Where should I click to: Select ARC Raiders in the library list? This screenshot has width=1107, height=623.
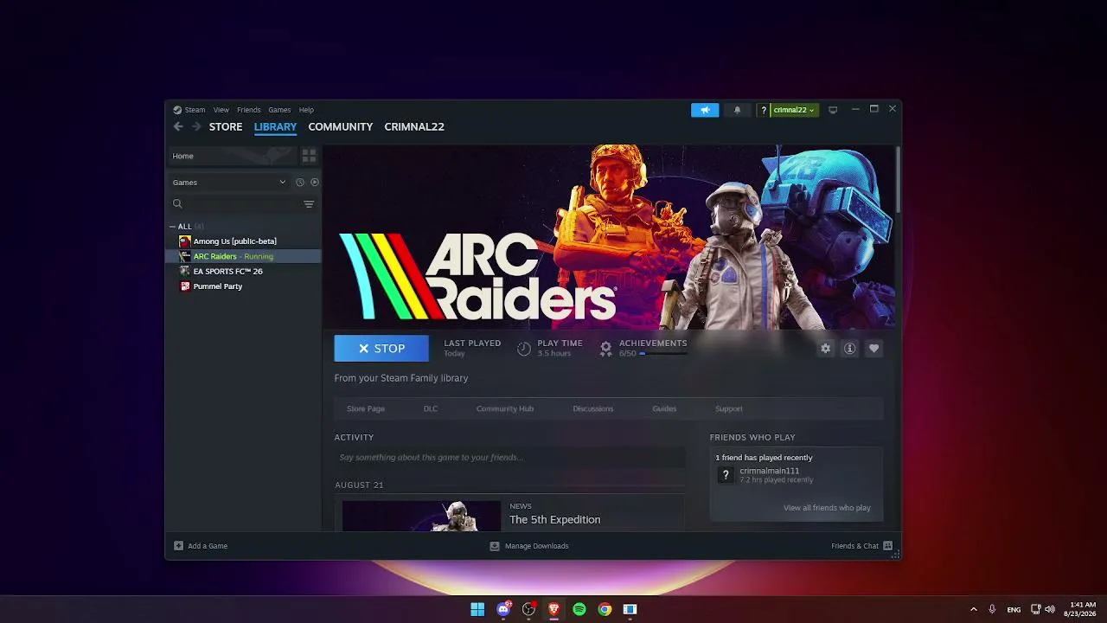point(244,256)
